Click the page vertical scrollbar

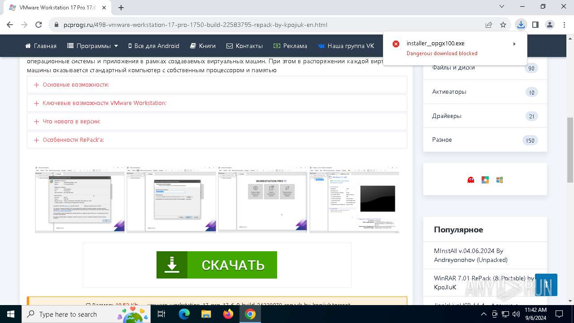pos(570,150)
